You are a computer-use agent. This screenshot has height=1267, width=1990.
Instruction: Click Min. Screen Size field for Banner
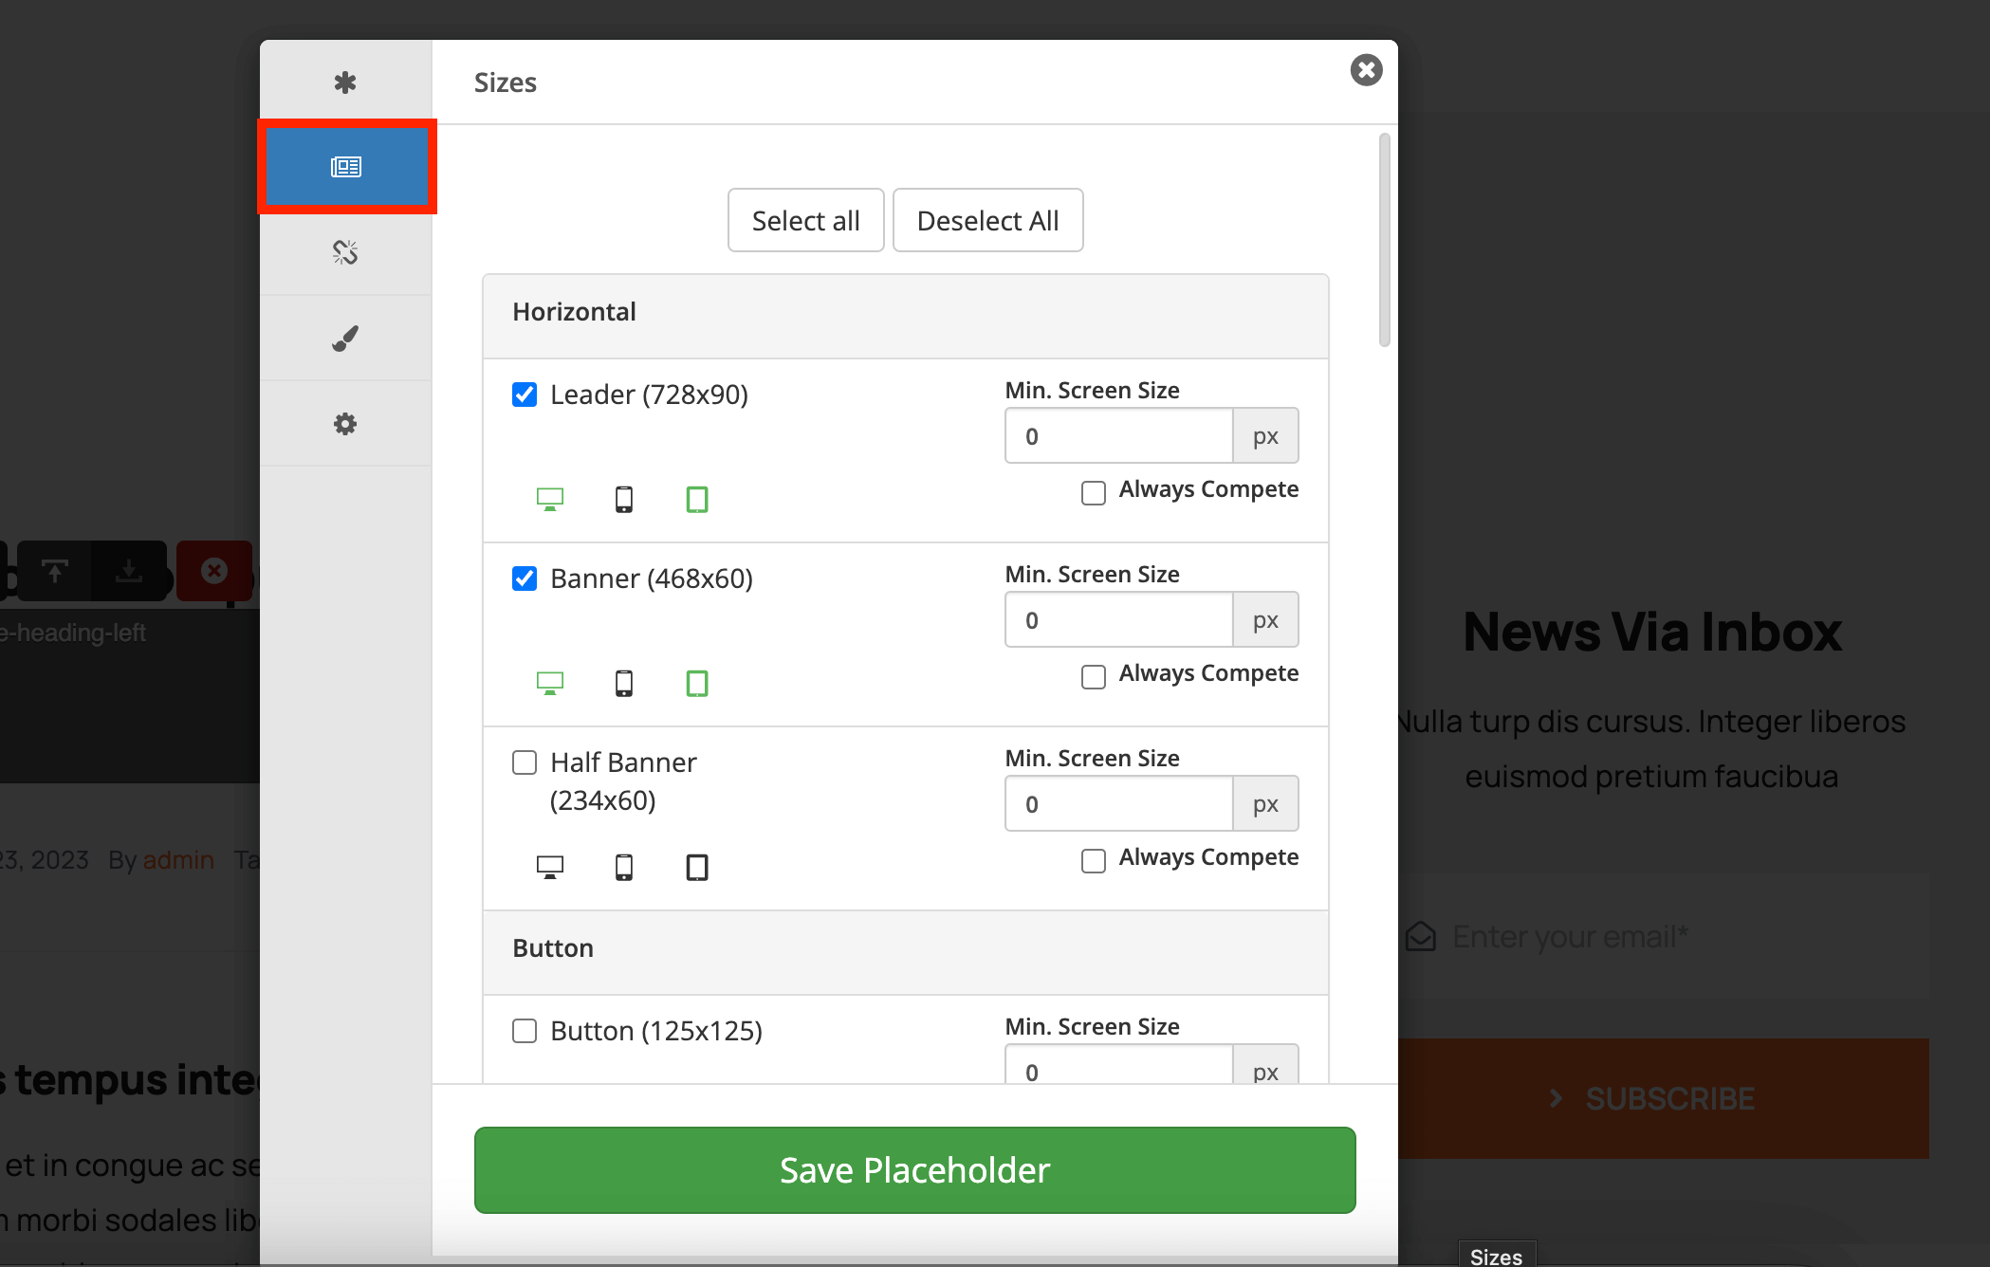click(x=1119, y=620)
